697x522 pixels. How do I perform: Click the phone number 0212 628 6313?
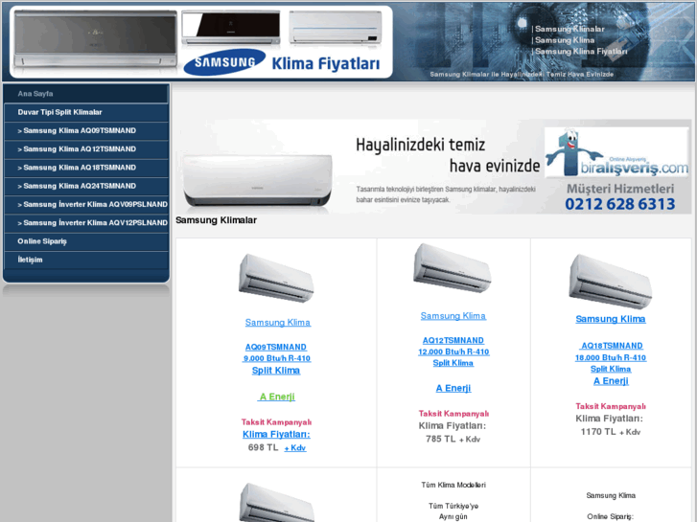[619, 204]
